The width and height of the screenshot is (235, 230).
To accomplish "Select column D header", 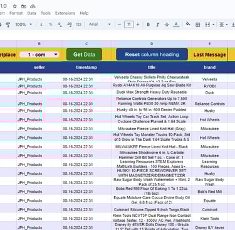I will point(152,44).
